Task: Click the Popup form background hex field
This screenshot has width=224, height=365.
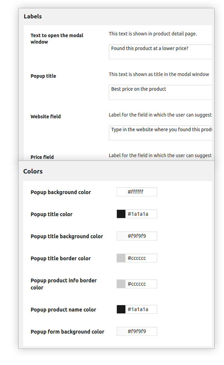Action: pyautogui.click(x=141, y=331)
